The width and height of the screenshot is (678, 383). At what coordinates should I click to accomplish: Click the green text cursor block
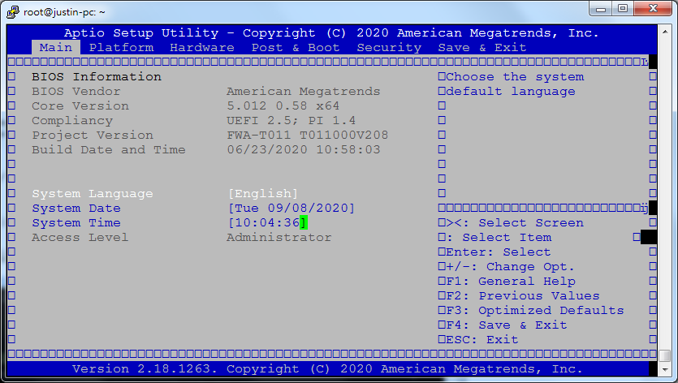click(x=304, y=223)
